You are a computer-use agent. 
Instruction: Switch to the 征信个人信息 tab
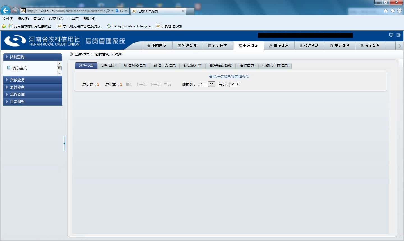click(x=165, y=65)
